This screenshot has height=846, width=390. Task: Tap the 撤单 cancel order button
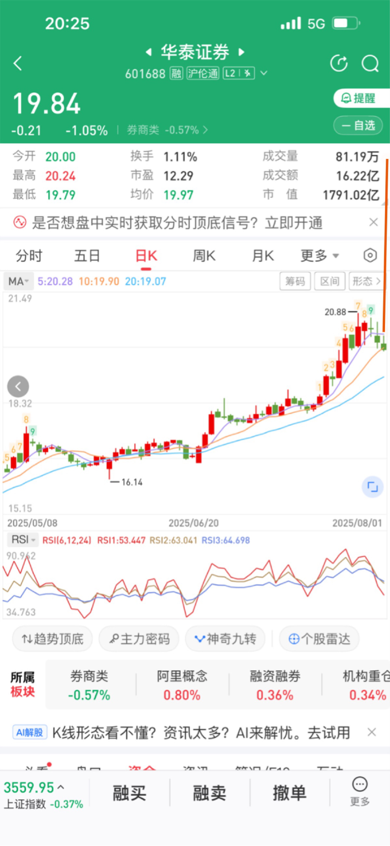click(289, 793)
